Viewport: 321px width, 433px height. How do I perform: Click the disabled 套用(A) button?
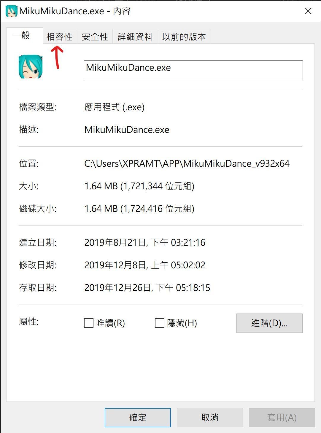[x=282, y=417]
